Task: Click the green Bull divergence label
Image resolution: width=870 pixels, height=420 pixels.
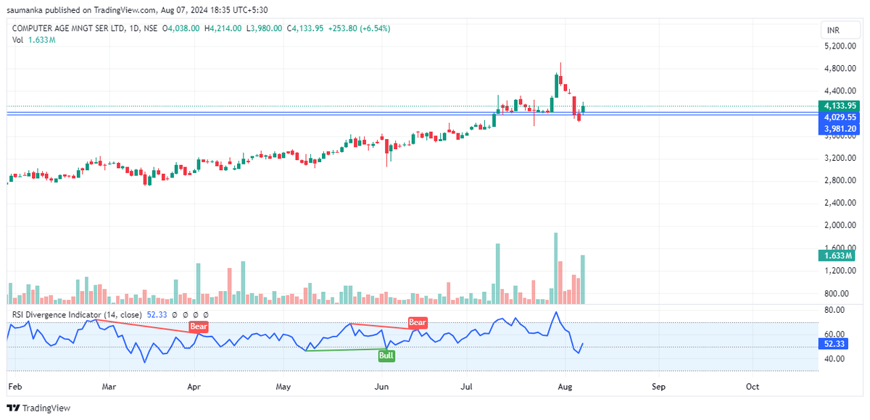Action: tap(386, 355)
